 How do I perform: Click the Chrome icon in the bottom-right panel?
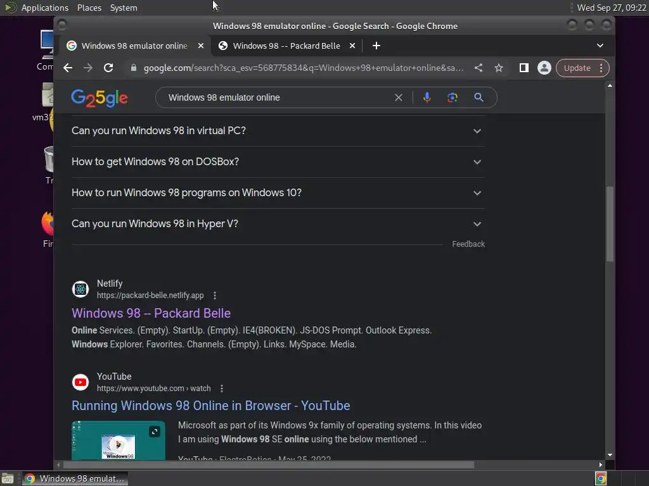coord(601,478)
